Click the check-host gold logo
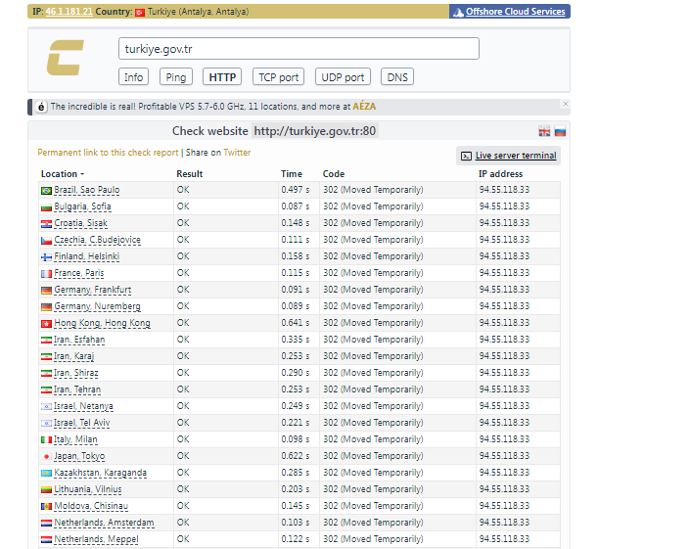This screenshot has height=549, width=690. [66, 58]
